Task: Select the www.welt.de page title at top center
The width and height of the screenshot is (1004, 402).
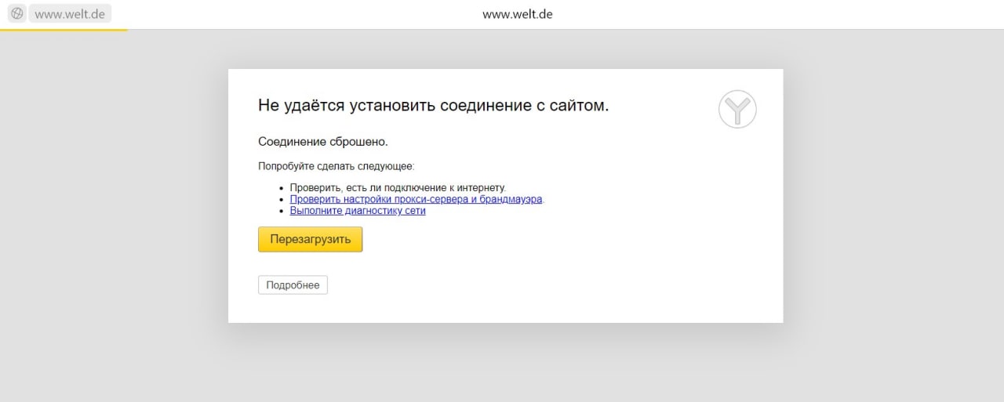Action: click(518, 13)
